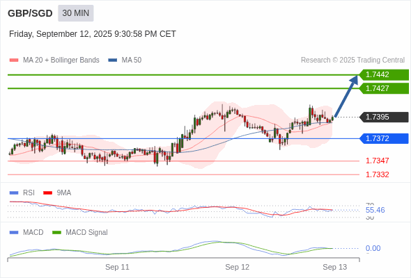
Task: Click the red 1.7332 support label
Action: (x=377, y=174)
